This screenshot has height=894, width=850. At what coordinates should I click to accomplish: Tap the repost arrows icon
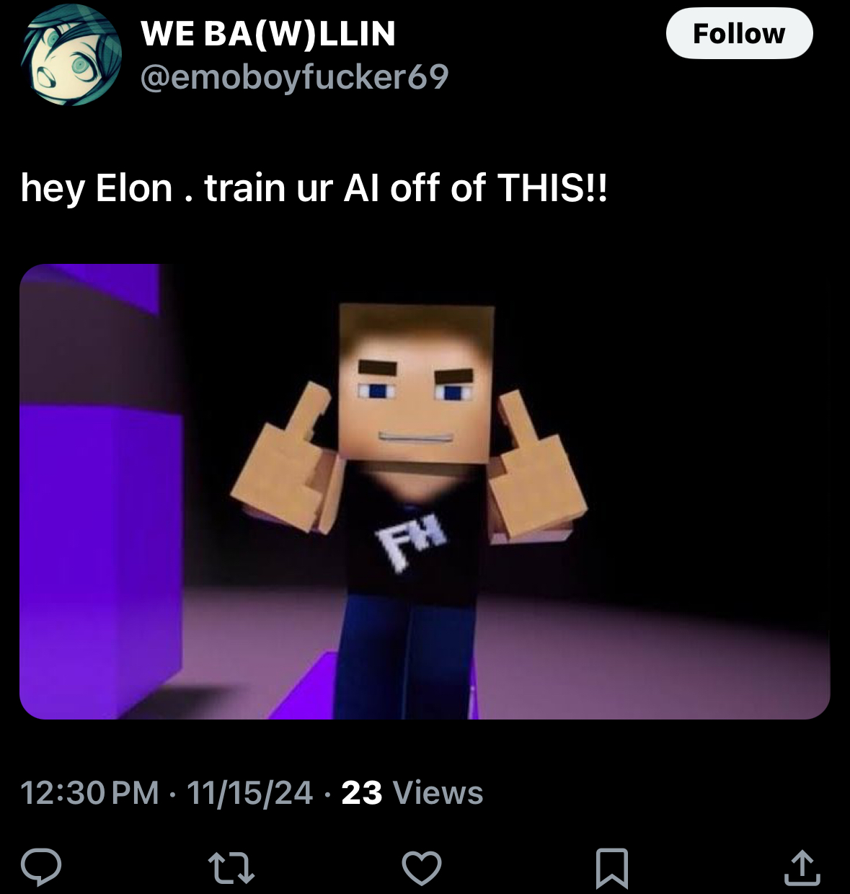231,867
